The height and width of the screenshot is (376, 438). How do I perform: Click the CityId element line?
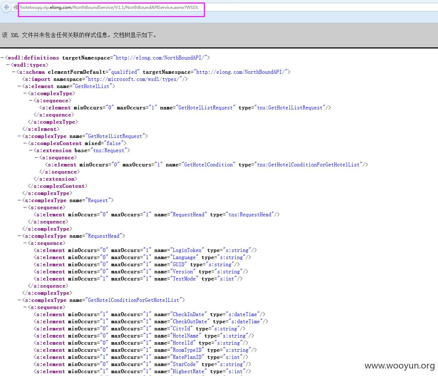(x=139, y=329)
